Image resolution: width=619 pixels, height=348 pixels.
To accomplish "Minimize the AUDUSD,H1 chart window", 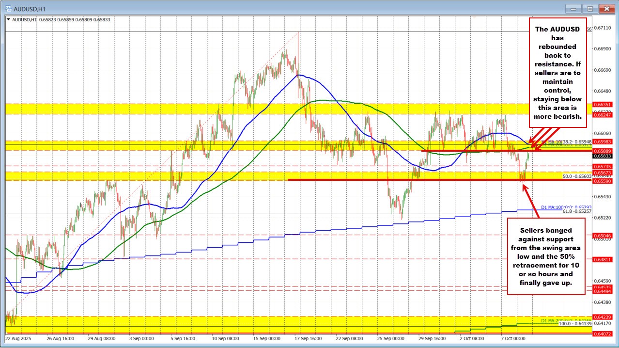I will click(x=575, y=8).
